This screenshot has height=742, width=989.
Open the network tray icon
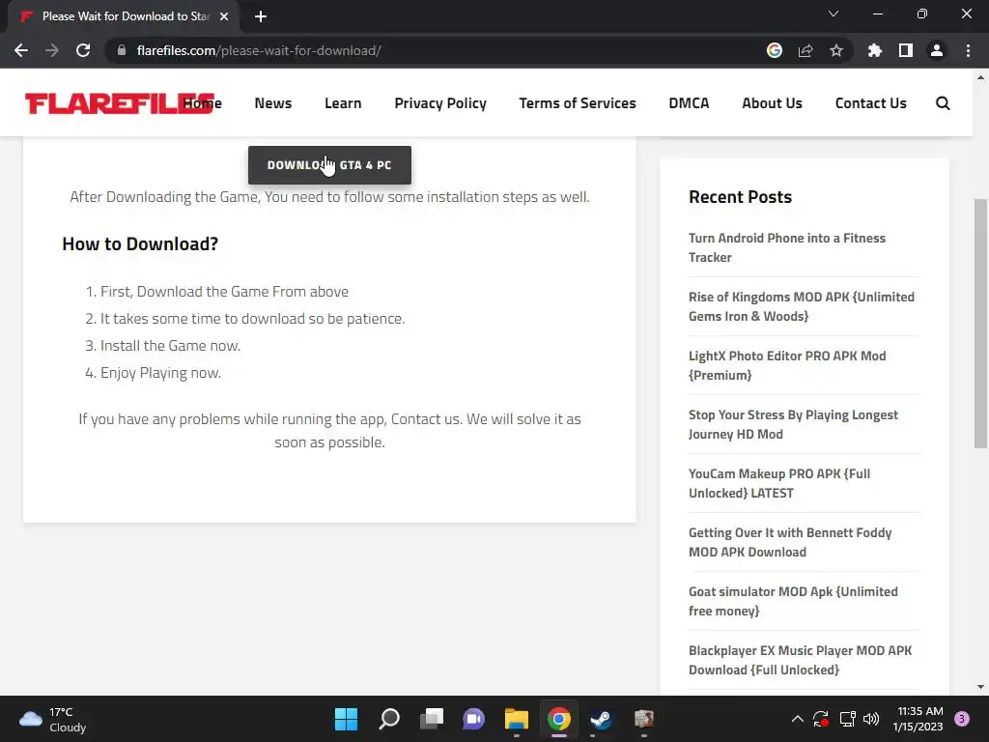point(847,719)
